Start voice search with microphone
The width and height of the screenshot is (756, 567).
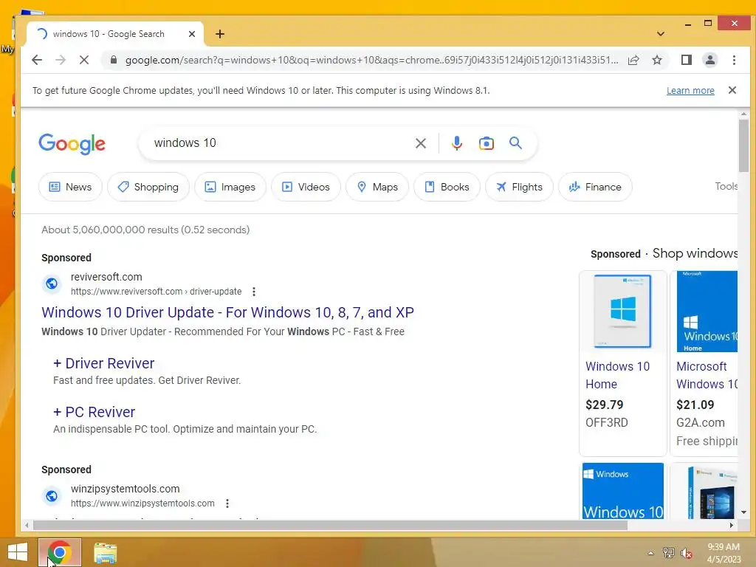(456, 143)
